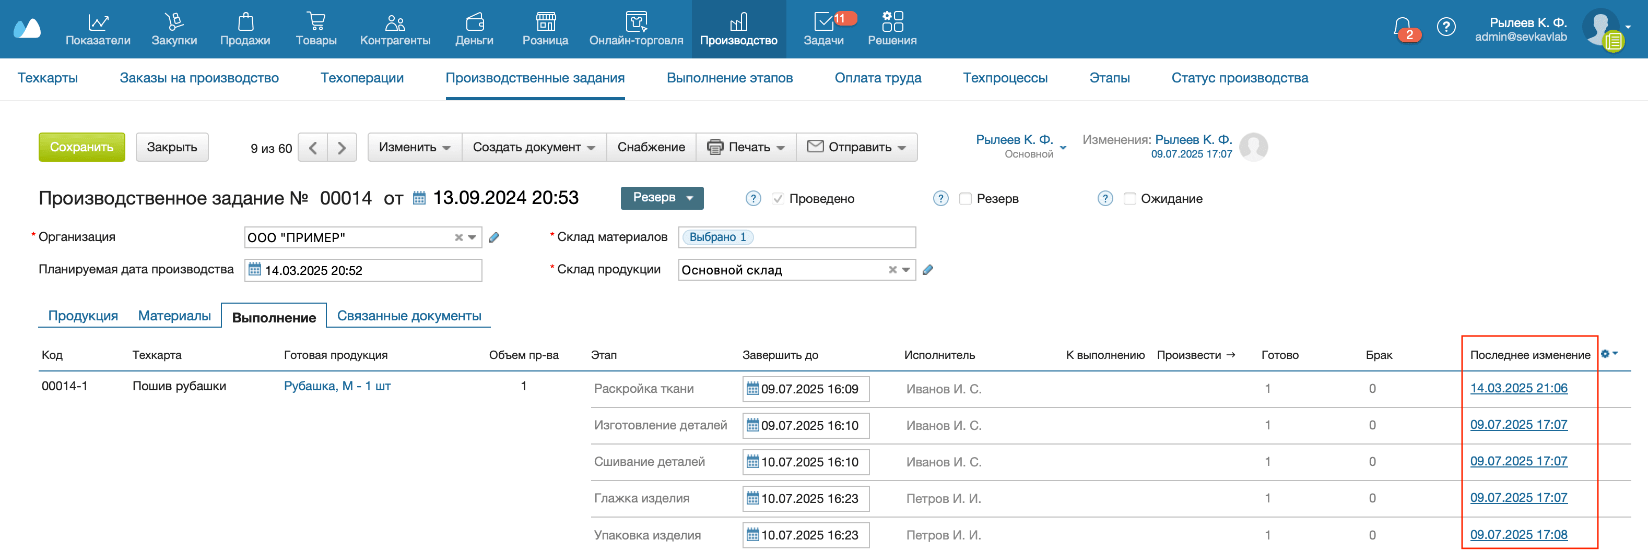The height and width of the screenshot is (552, 1648).
Task: Open help via the question mark icon
Action: [x=1446, y=26]
